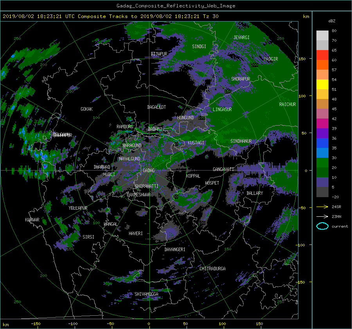The width and height of the screenshot is (352, 329).
Task: Select the blue 36 dBZ color swatch
Action: (x=322, y=143)
